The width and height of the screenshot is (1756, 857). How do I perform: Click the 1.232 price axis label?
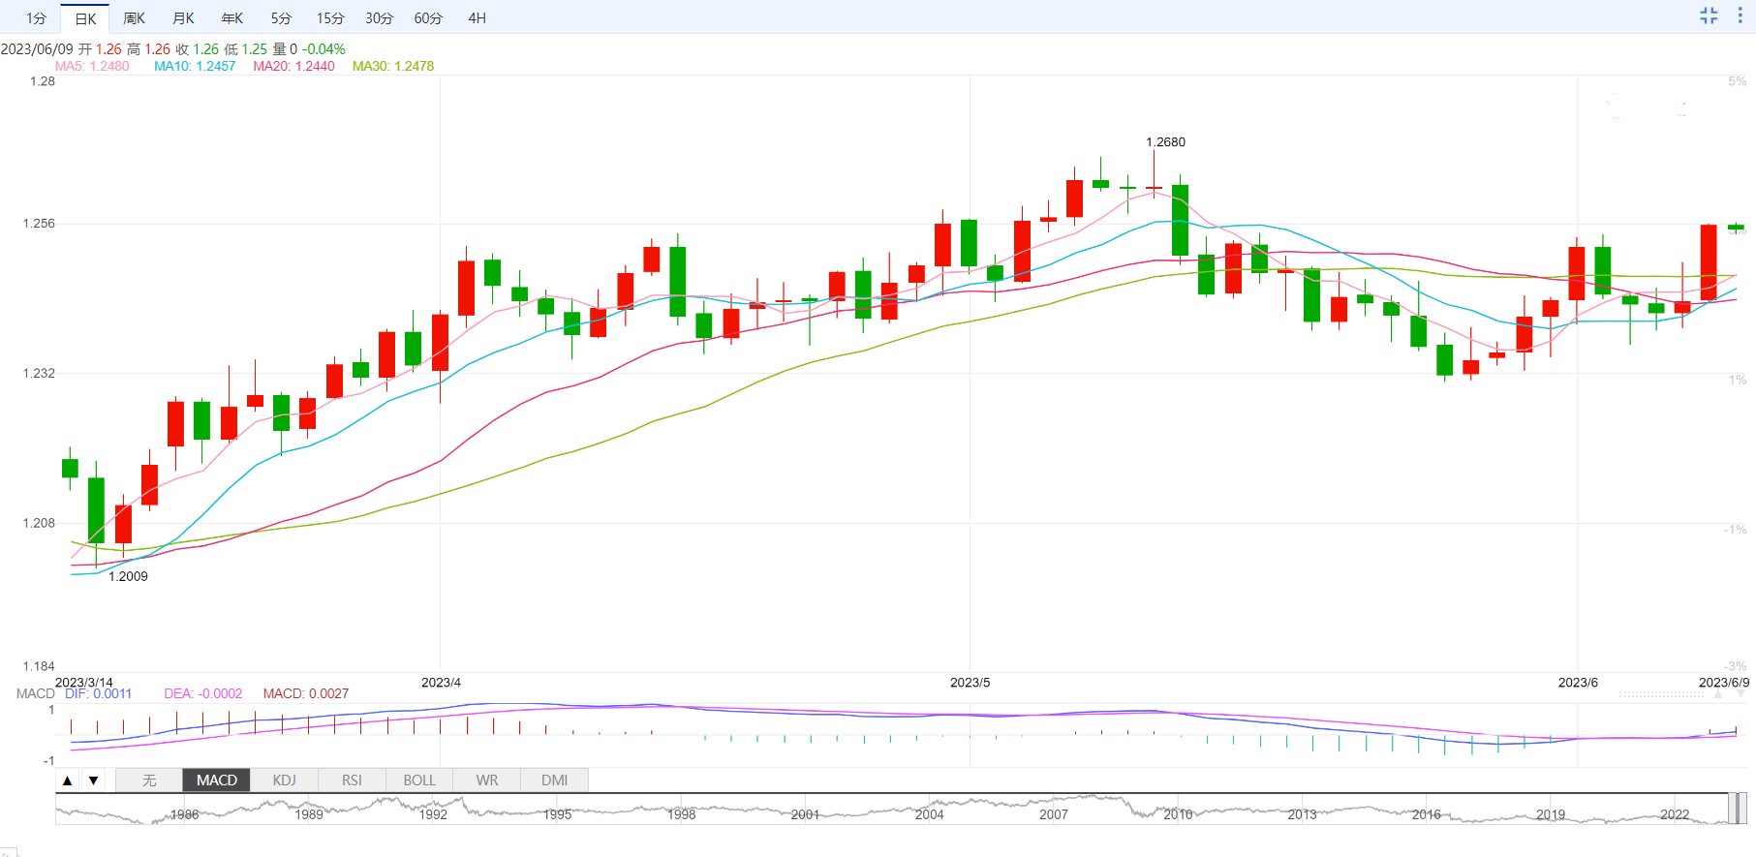(x=39, y=373)
